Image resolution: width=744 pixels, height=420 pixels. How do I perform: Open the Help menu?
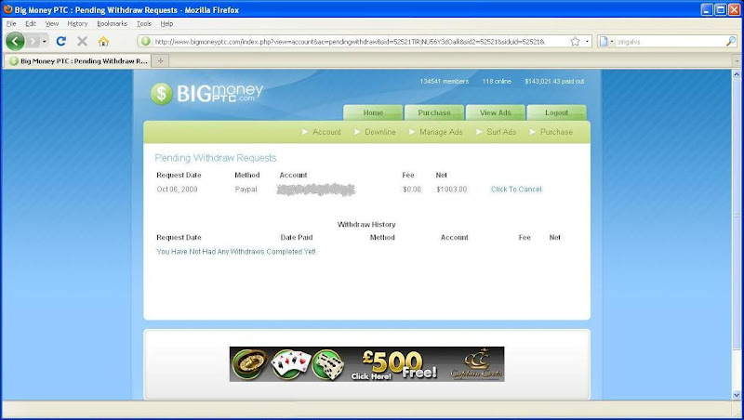click(166, 23)
